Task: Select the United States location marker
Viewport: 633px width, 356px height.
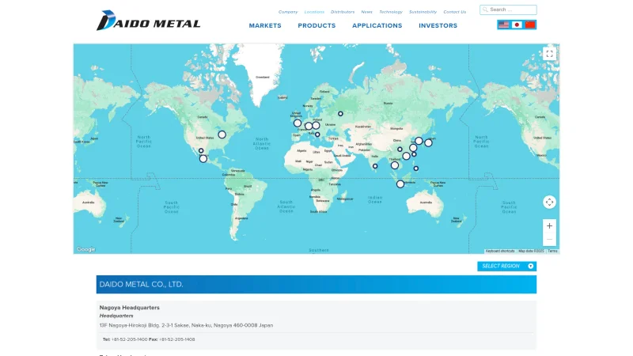Action: (222, 134)
